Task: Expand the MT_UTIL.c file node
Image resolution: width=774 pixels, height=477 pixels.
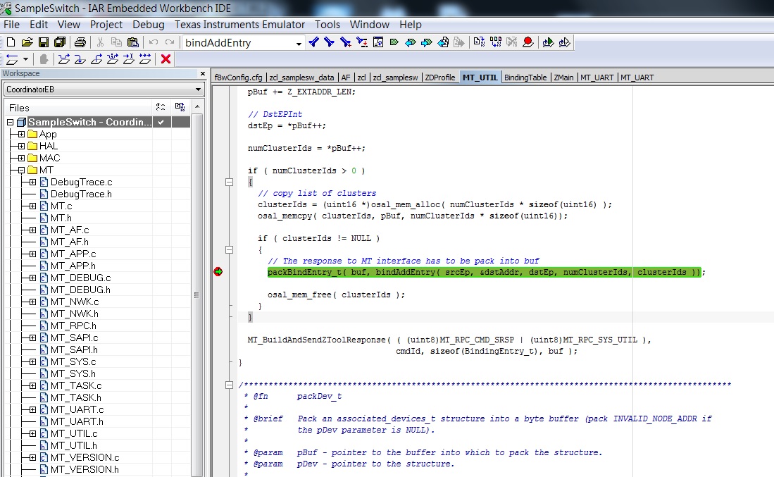Action: click(32, 433)
